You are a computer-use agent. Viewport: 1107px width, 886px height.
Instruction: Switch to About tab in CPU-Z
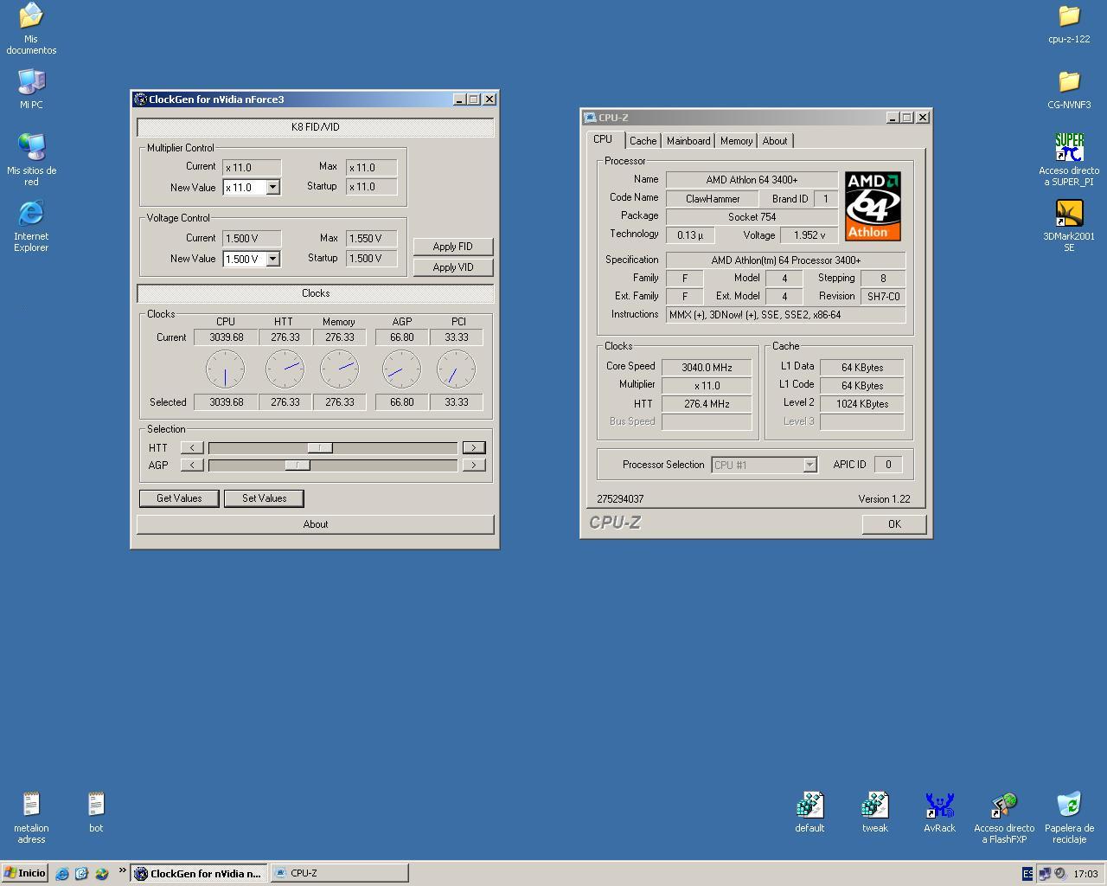pos(775,140)
